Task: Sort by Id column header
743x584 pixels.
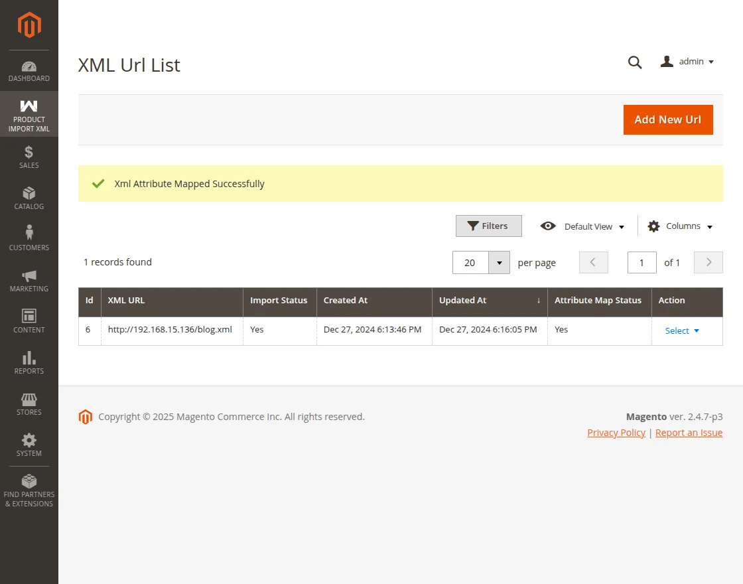Action: [90, 301]
